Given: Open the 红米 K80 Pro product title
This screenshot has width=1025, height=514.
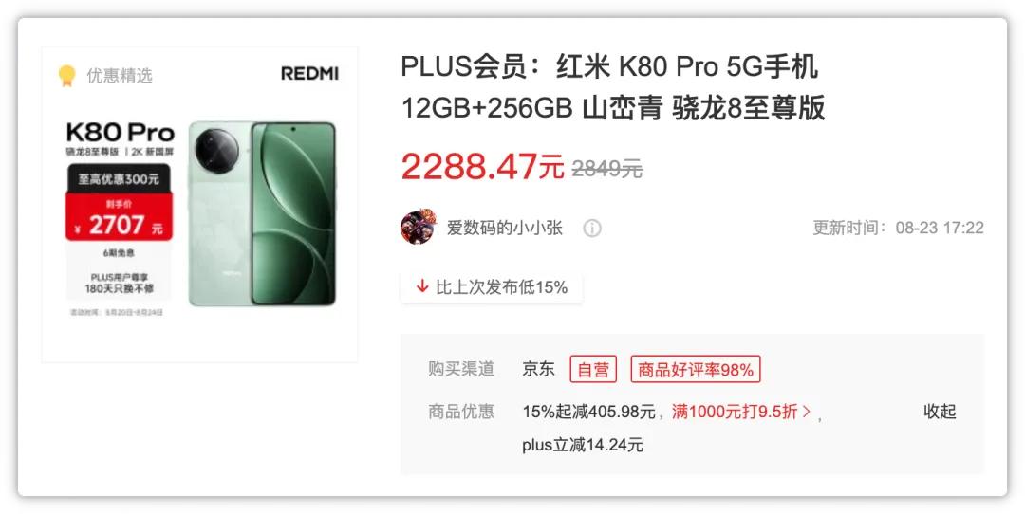Looking at the screenshot, I should tap(612, 87).
